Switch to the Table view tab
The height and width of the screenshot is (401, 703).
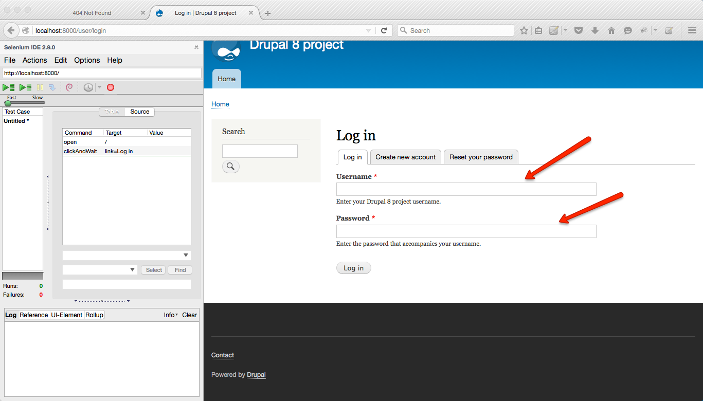112,112
